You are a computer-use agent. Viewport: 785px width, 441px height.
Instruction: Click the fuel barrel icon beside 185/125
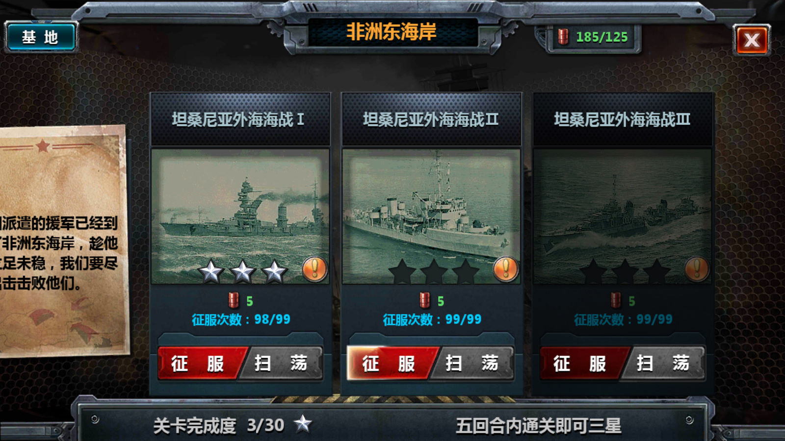coord(563,37)
